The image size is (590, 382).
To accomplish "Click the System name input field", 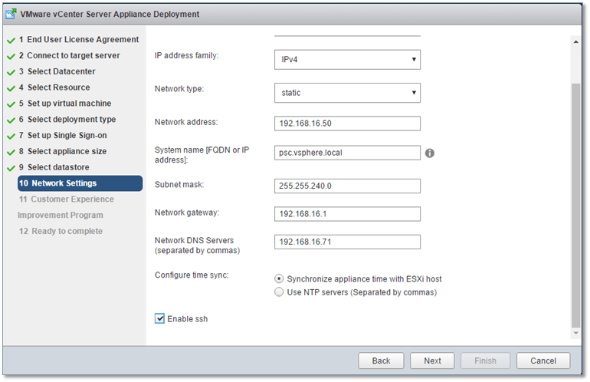I will click(x=347, y=153).
